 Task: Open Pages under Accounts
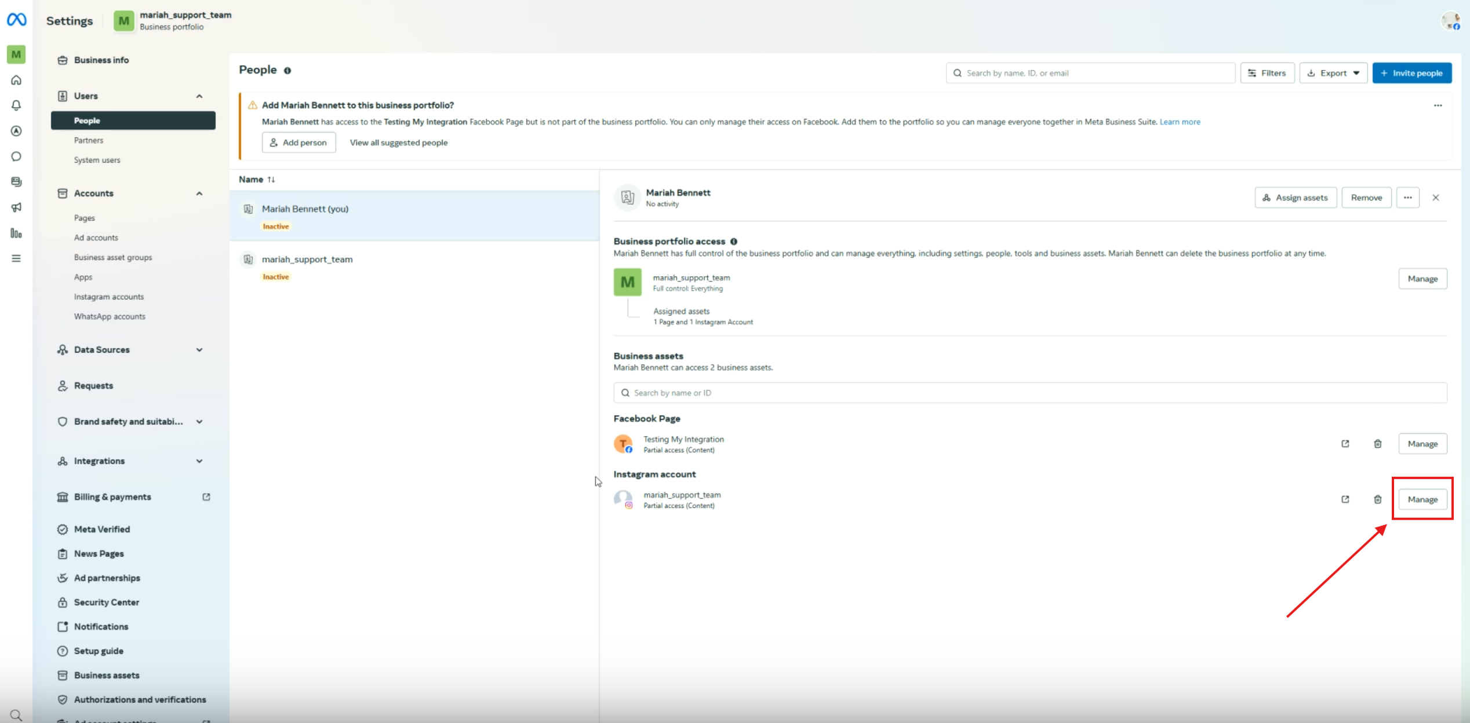[84, 218]
